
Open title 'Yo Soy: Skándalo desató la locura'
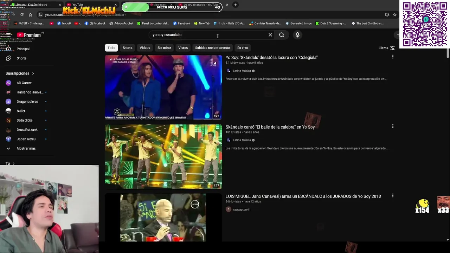[271, 58]
